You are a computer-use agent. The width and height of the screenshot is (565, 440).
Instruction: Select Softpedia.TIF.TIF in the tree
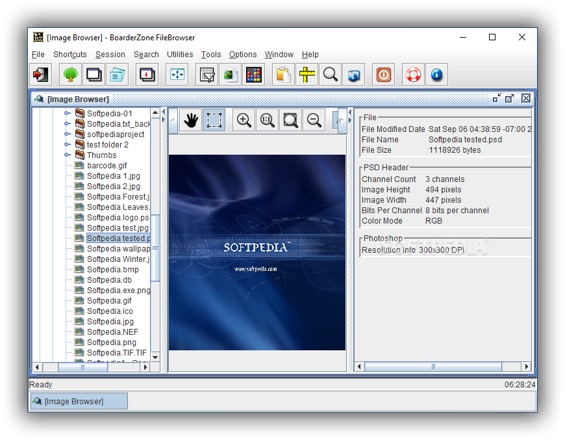click(117, 353)
